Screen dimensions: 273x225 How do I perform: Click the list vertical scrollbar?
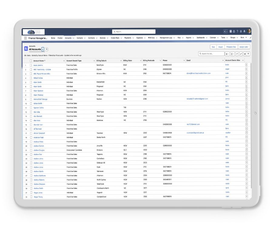click(x=251, y=125)
